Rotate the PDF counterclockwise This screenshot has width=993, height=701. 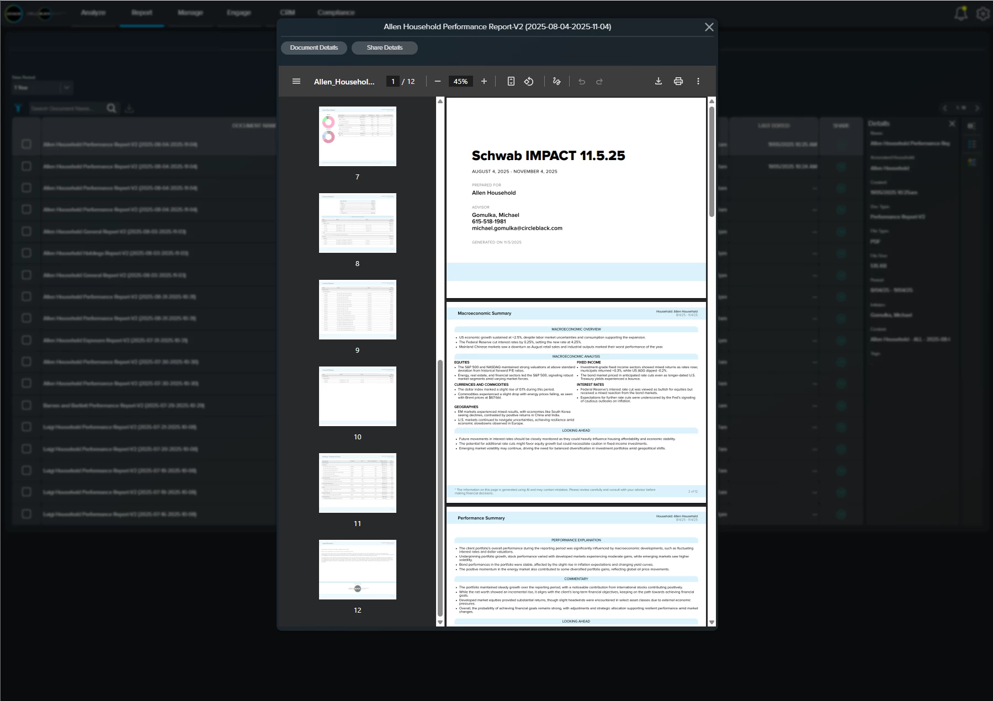click(x=529, y=81)
